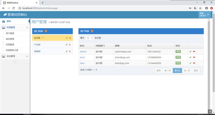
Task: View site information for localhost
Action: coord(20,8)
